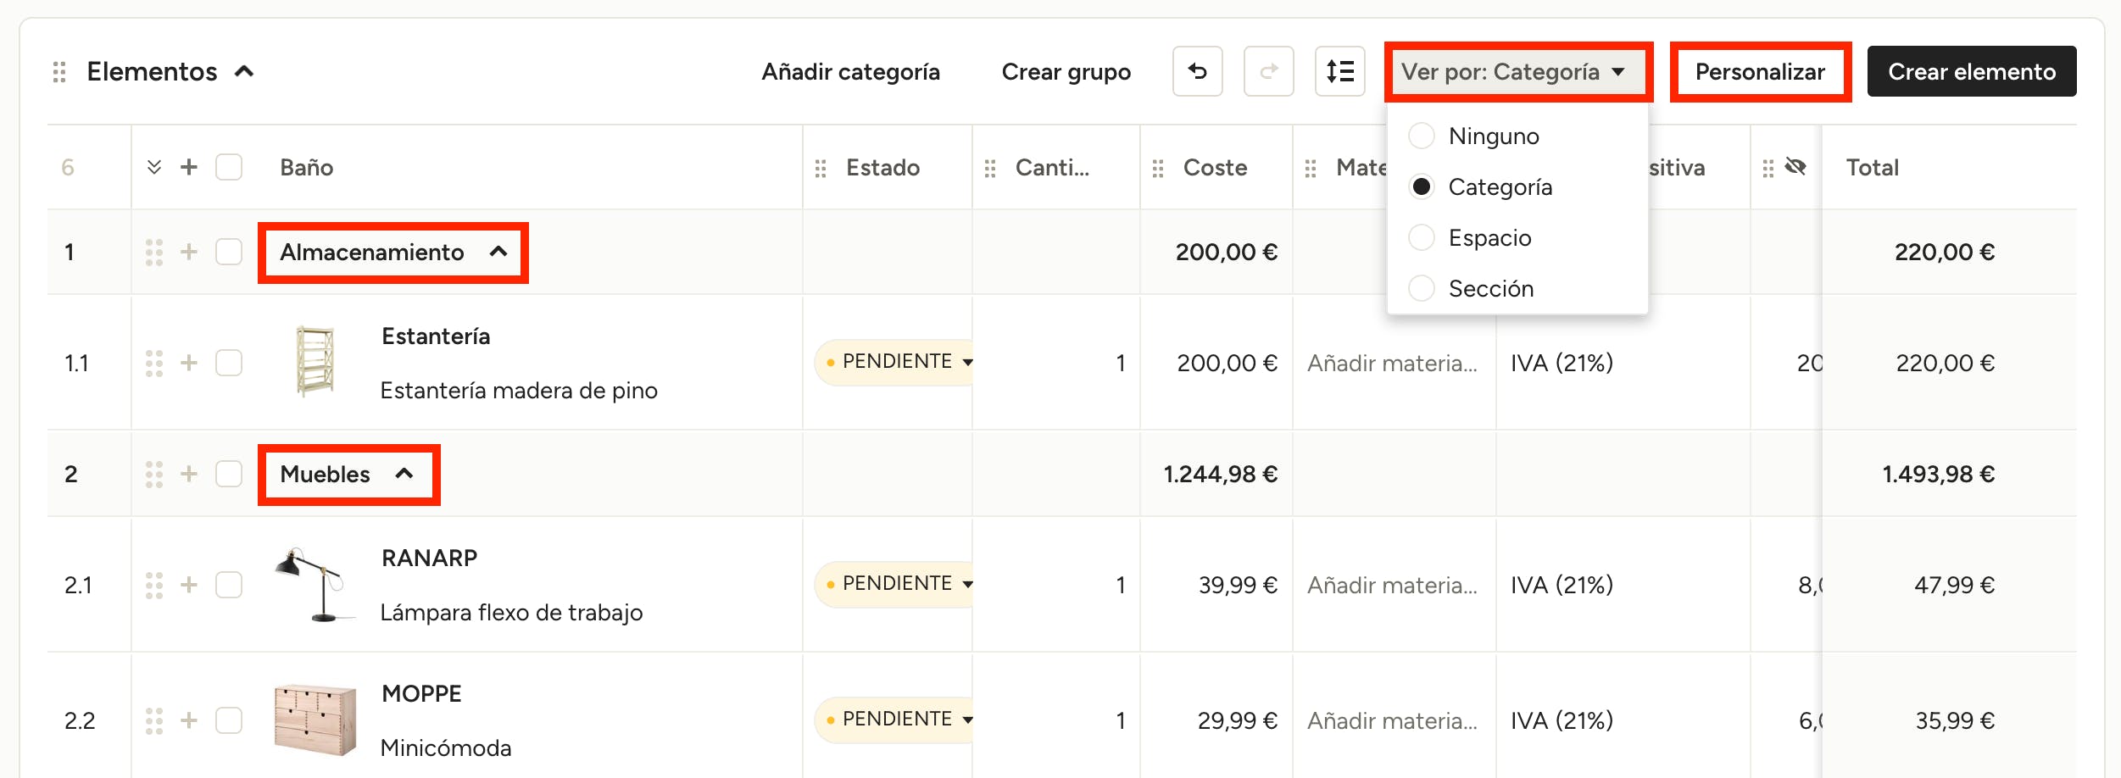Click the RANARP lamp thumbnail
The image size is (2121, 778).
[x=312, y=585]
